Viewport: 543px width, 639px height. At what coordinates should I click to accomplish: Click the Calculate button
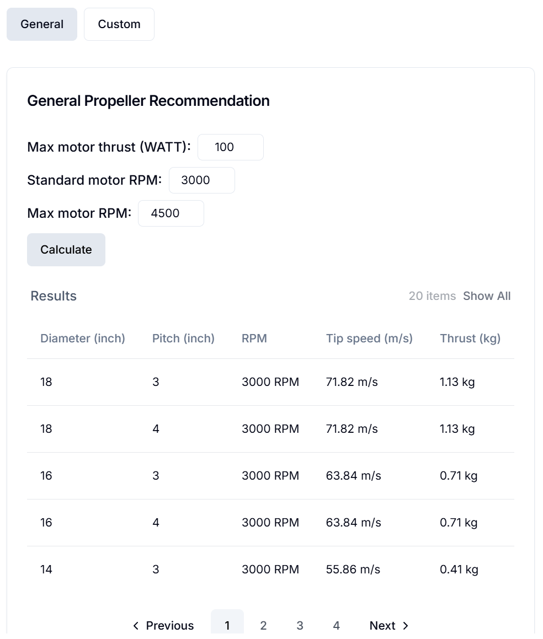coord(66,250)
